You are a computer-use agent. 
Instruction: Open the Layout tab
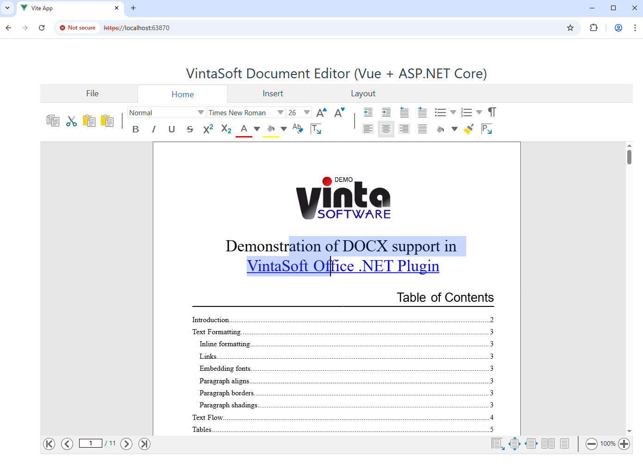click(363, 94)
